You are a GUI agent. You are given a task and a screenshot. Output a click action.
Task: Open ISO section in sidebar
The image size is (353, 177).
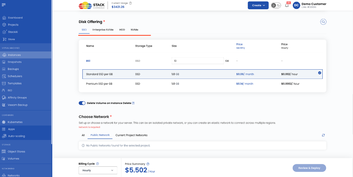10,91
